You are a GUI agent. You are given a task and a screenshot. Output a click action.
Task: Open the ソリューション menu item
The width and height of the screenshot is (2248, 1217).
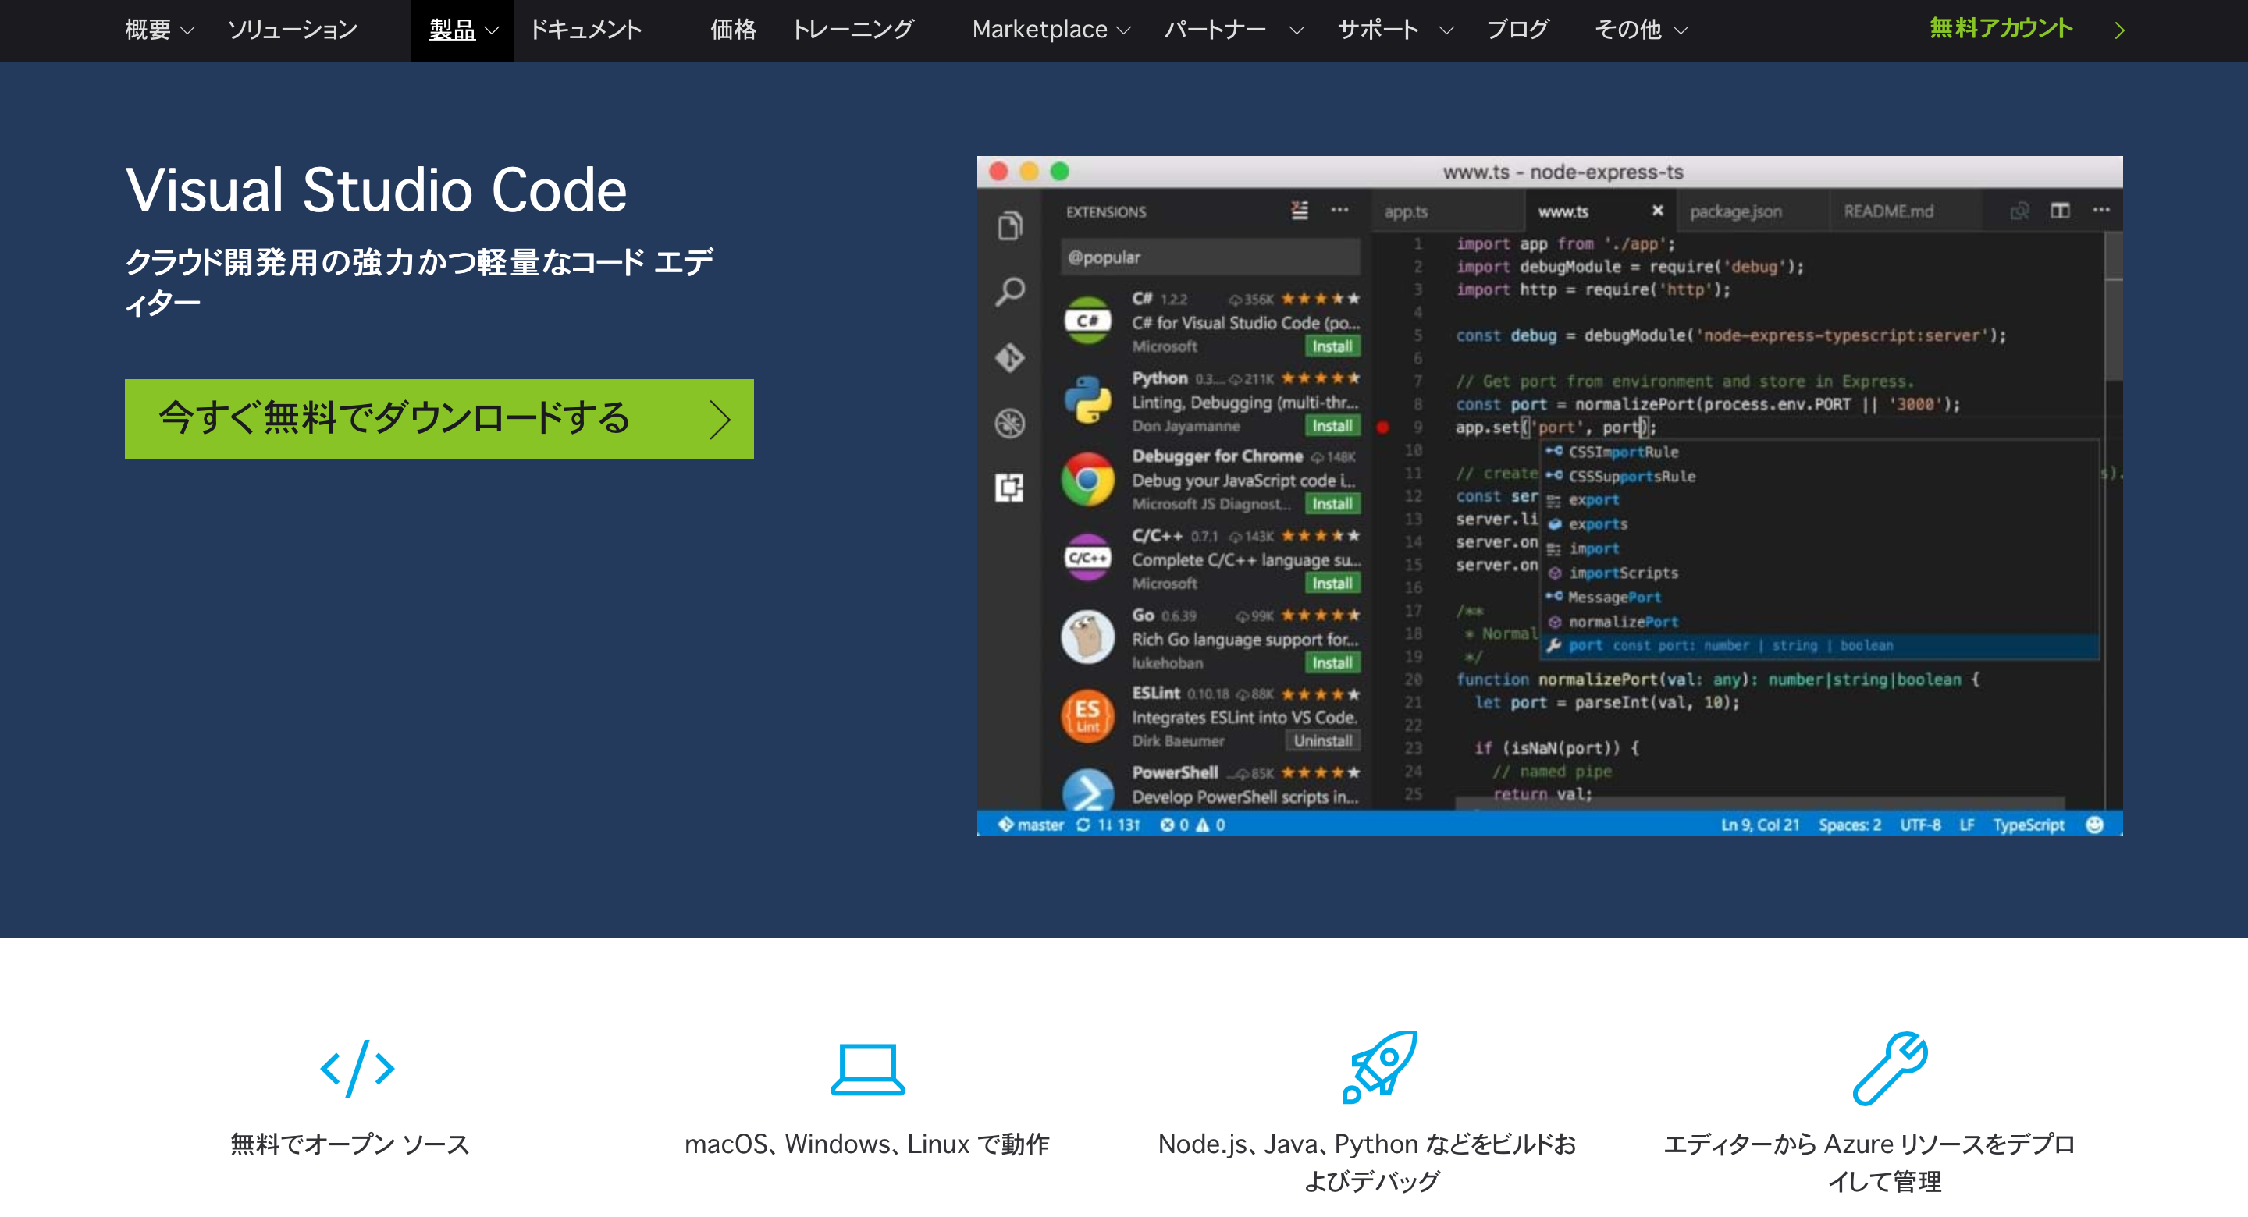pos(293,30)
